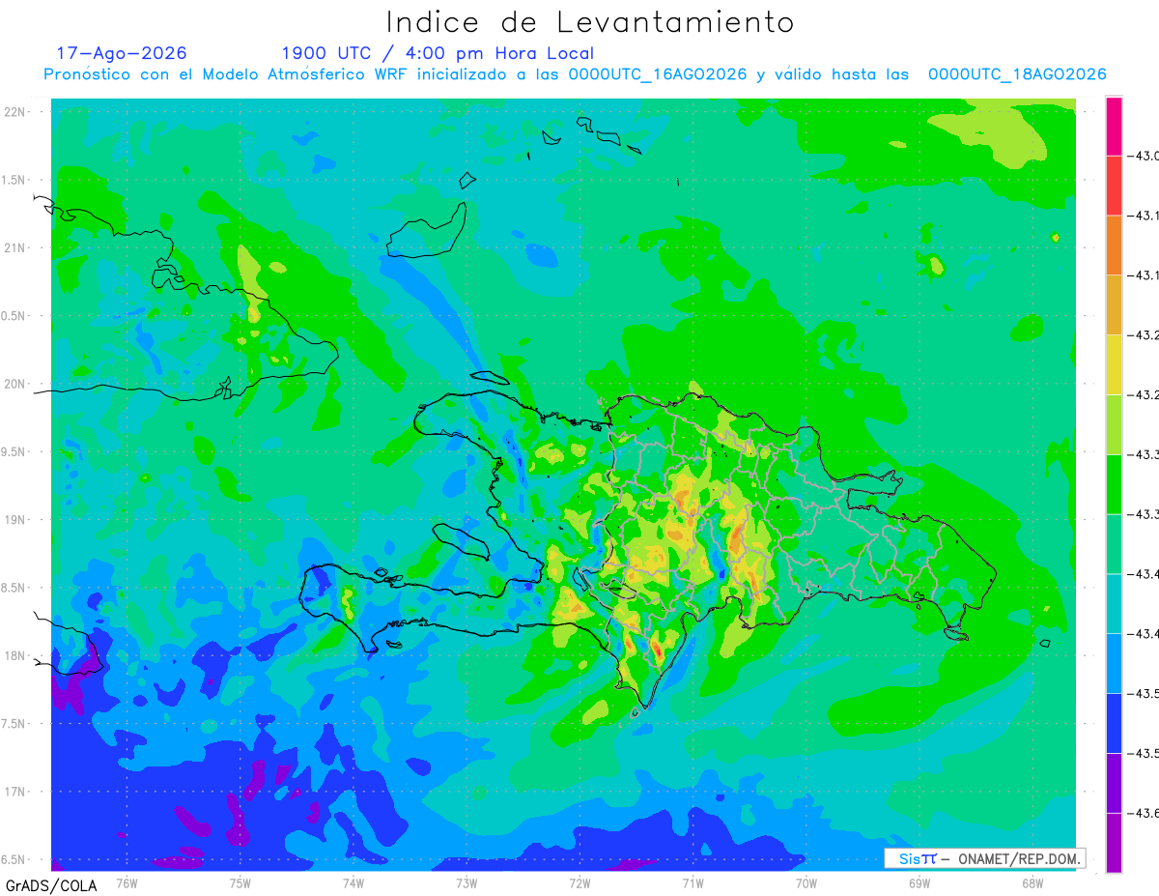Pick the light azure blue colorbar swatch

point(1114,663)
